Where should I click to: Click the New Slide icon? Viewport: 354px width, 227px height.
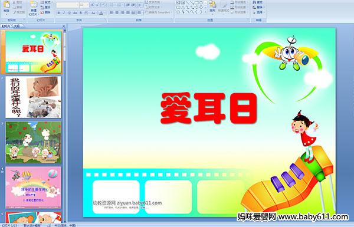coord(34,5)
